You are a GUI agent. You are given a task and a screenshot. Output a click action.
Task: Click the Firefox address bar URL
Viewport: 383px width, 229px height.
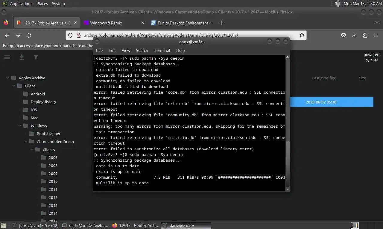[x=161, y=35]
